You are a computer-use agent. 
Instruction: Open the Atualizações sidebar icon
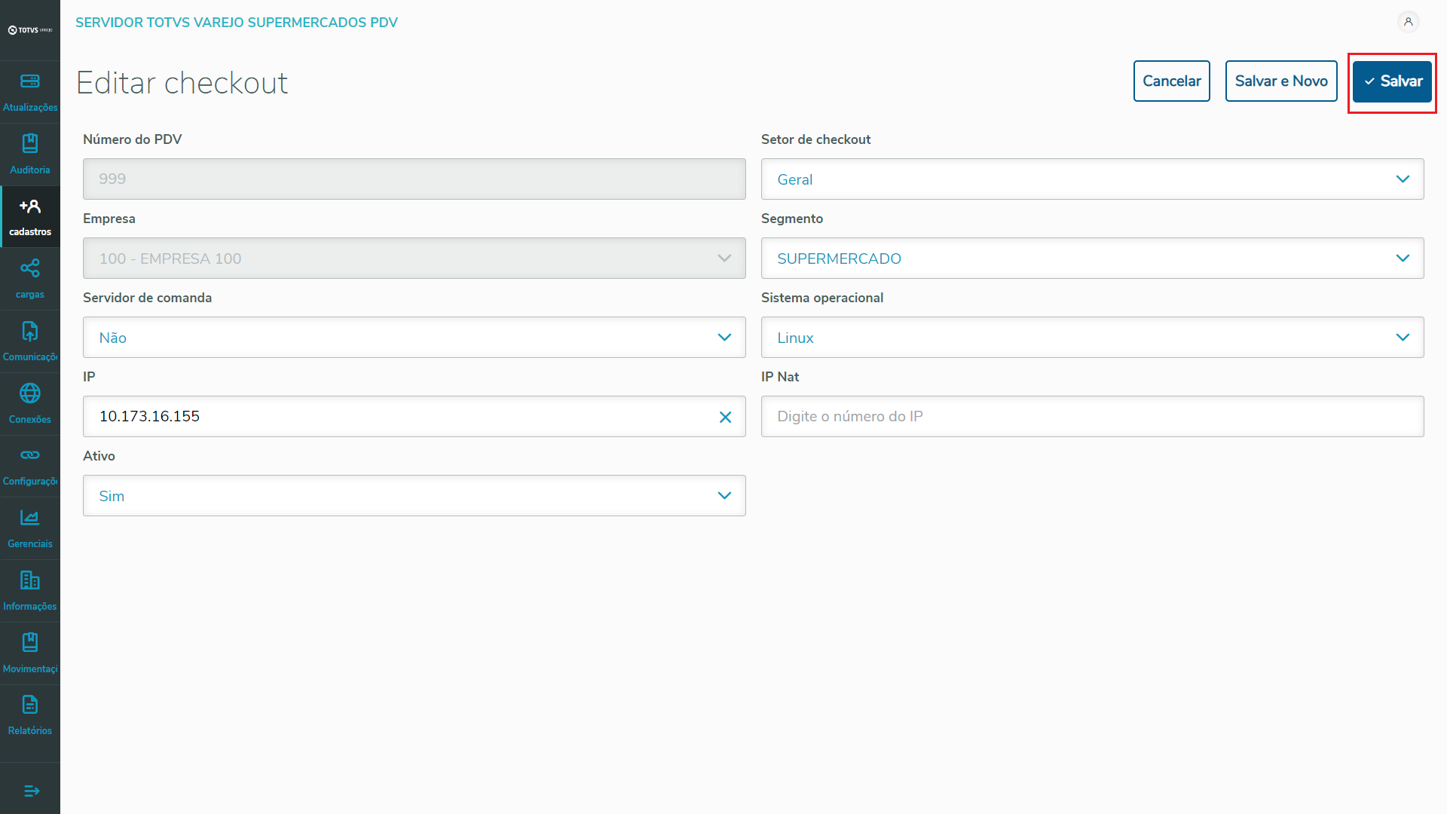tap(30, 81)
